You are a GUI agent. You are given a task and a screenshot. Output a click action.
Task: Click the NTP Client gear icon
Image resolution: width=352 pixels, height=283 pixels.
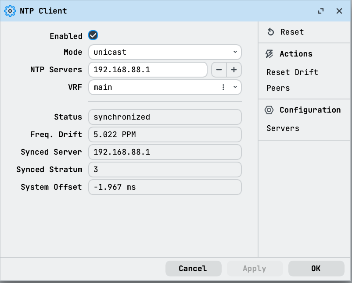tap(10, 11)
